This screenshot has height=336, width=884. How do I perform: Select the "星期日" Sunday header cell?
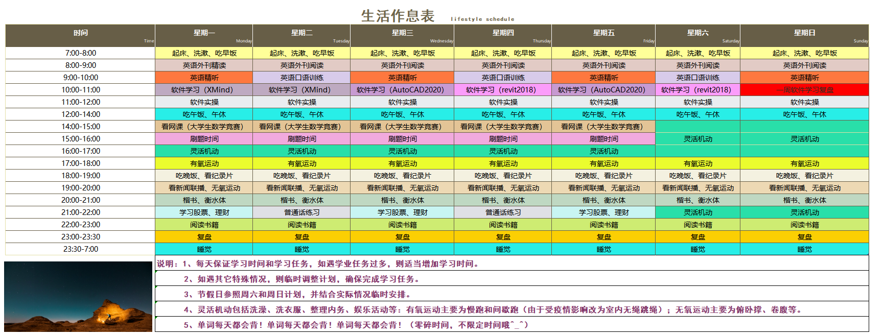(804, 35)
